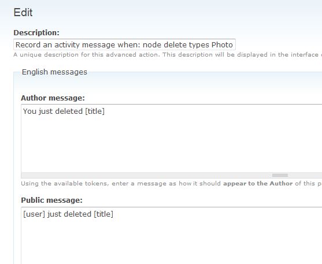The image size is (322, 264).
Task: Focus the Public message text area
Action: 172,236
